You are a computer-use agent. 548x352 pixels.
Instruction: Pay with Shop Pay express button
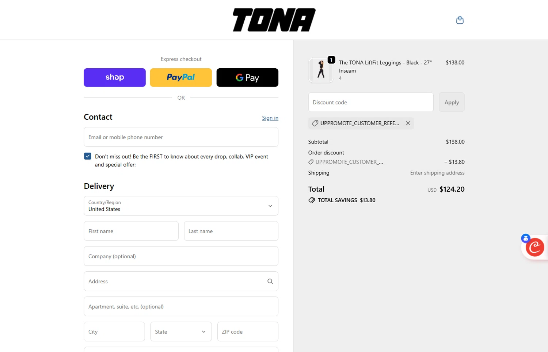(115, 77)
